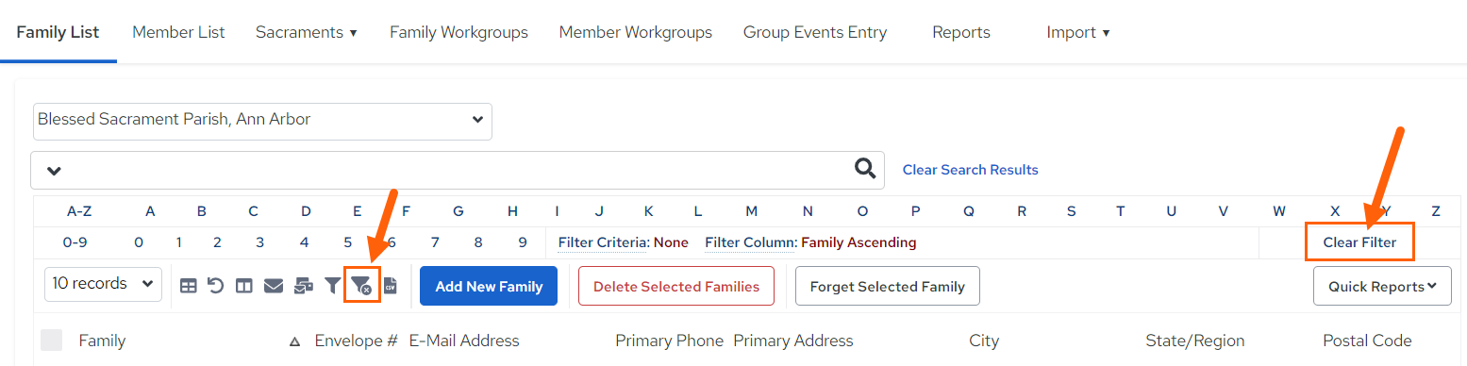
Task: Export list with the CSV file icon
Action: (x=390, y=285)
